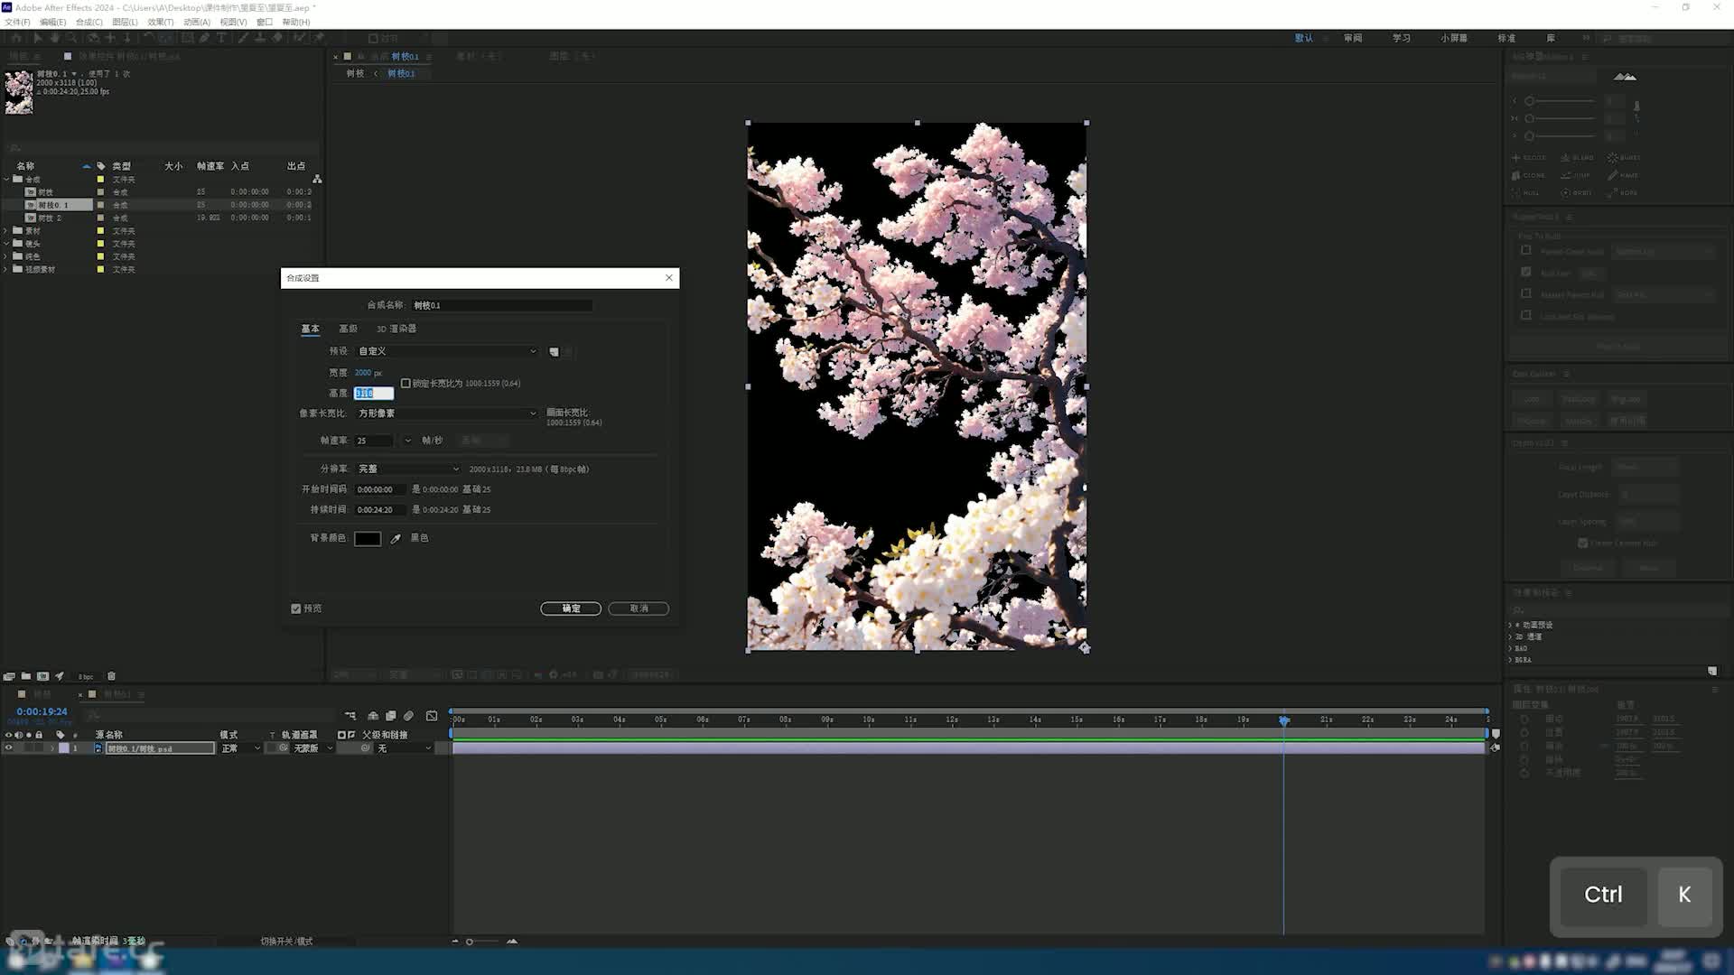
Task: Confirm composition settings with 确定 button
Action: tap(571, 608)
